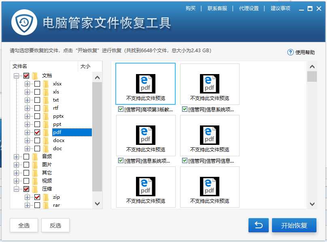Click the txt folder icon
327x242 pixels.
point(46,100)
